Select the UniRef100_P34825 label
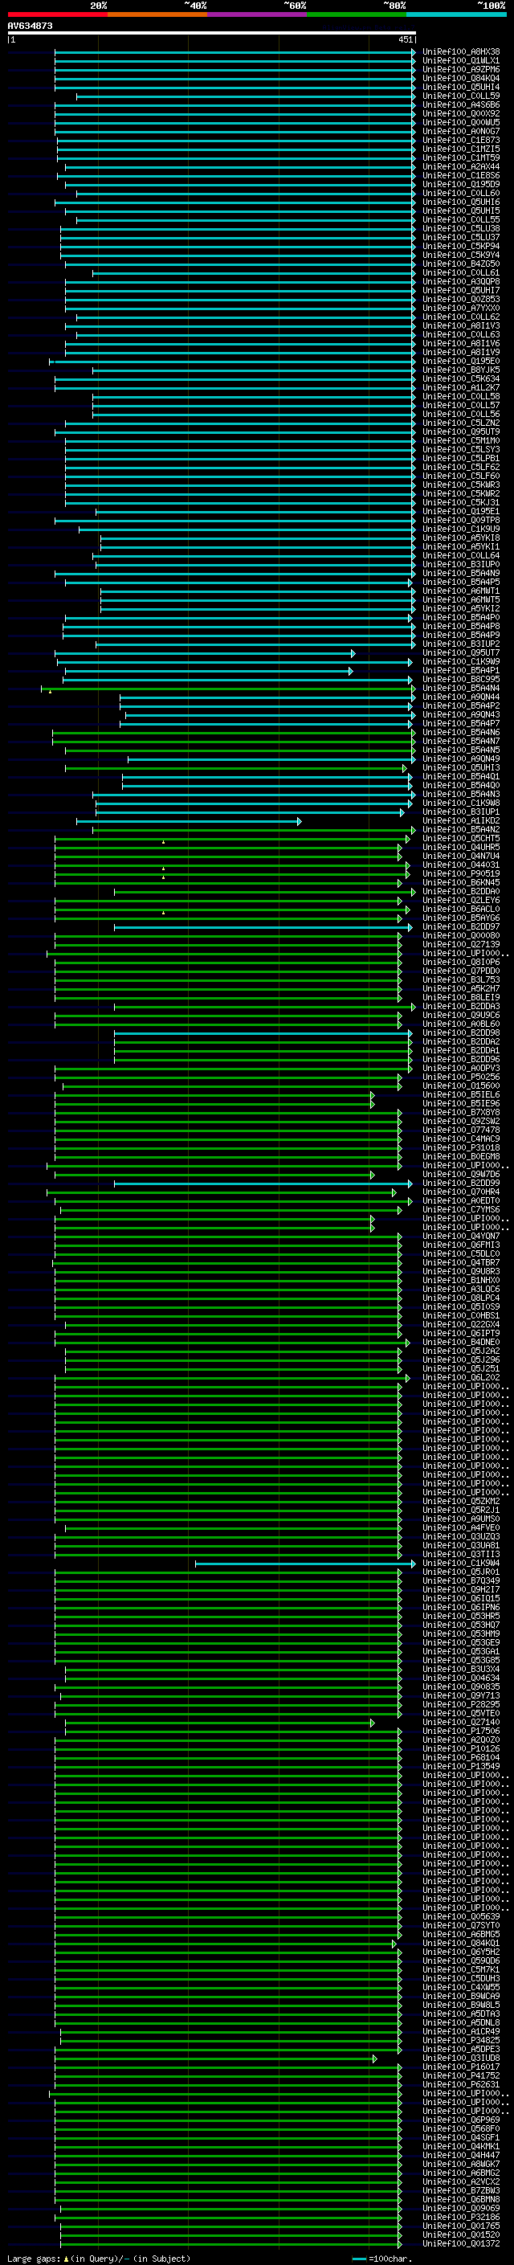The image size is (514, 2265). coord(460,2041)
